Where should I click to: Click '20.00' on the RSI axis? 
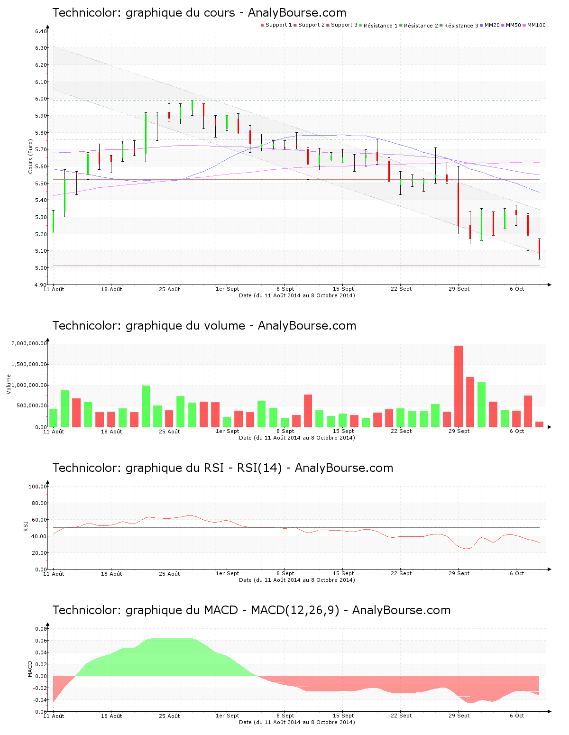point(39,553)
